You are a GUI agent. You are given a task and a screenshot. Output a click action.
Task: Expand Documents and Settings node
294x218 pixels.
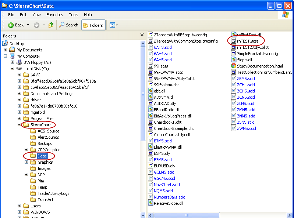pyautogui.click(x=19, y=94)
